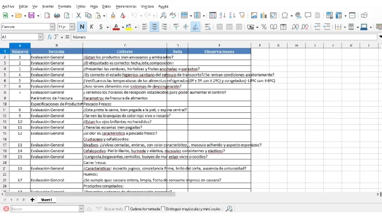Expand the formula bar with the arrow
This screenshot has height=216, width=382.
380,37
